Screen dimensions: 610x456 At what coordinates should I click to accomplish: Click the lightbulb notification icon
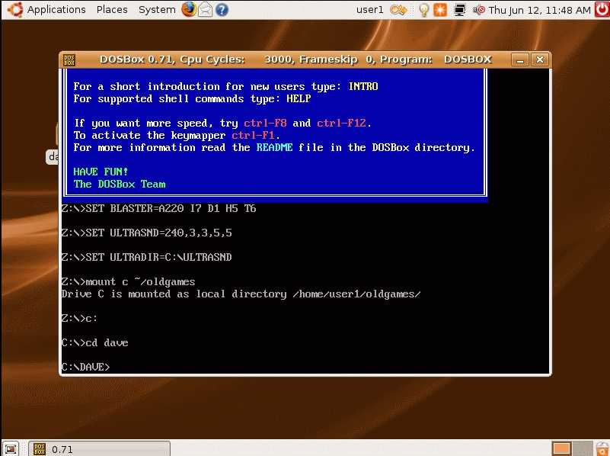423,10
